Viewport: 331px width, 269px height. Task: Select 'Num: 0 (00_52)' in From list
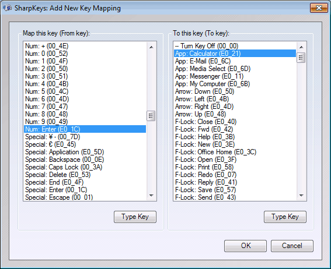point(85,54)
